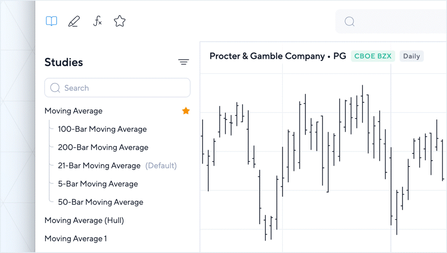Expand Moving Average (Hull) study
This screenshot has width=447, height=253.
tap(84, 220)
